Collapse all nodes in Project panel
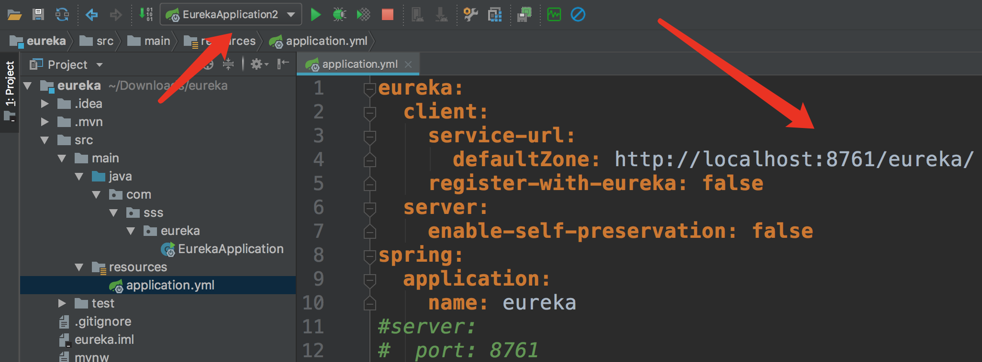 228,64
